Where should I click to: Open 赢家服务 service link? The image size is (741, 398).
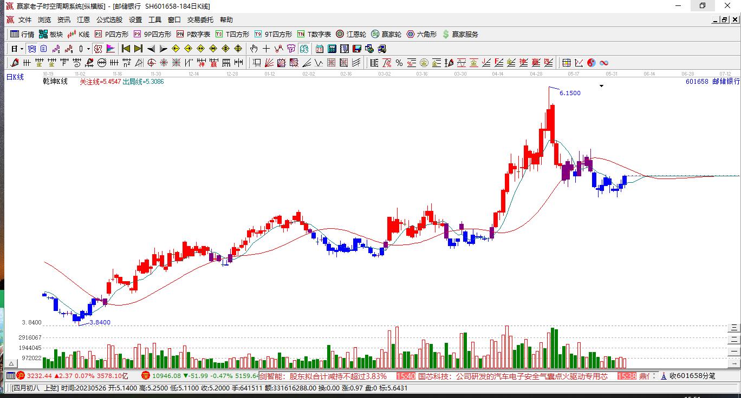pyautogui.click(x=460, y=34)
